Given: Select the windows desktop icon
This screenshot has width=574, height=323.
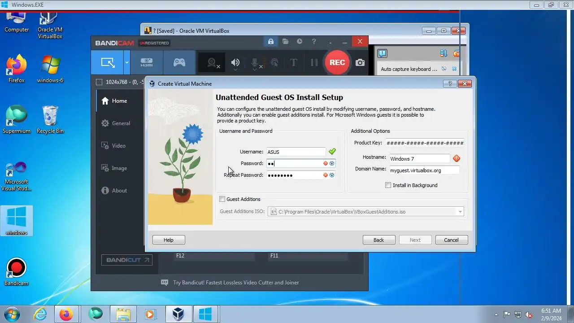Looking at the screenshot, I should tap(17, 221).
